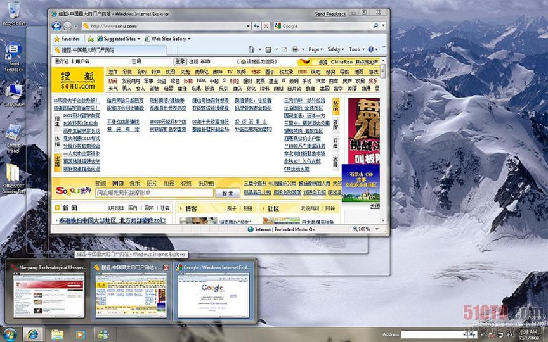The height and width of the screenshot is (342, 548).
Task: Click the Sohu.com yellow logo
Action: click(x=77, y=80)
